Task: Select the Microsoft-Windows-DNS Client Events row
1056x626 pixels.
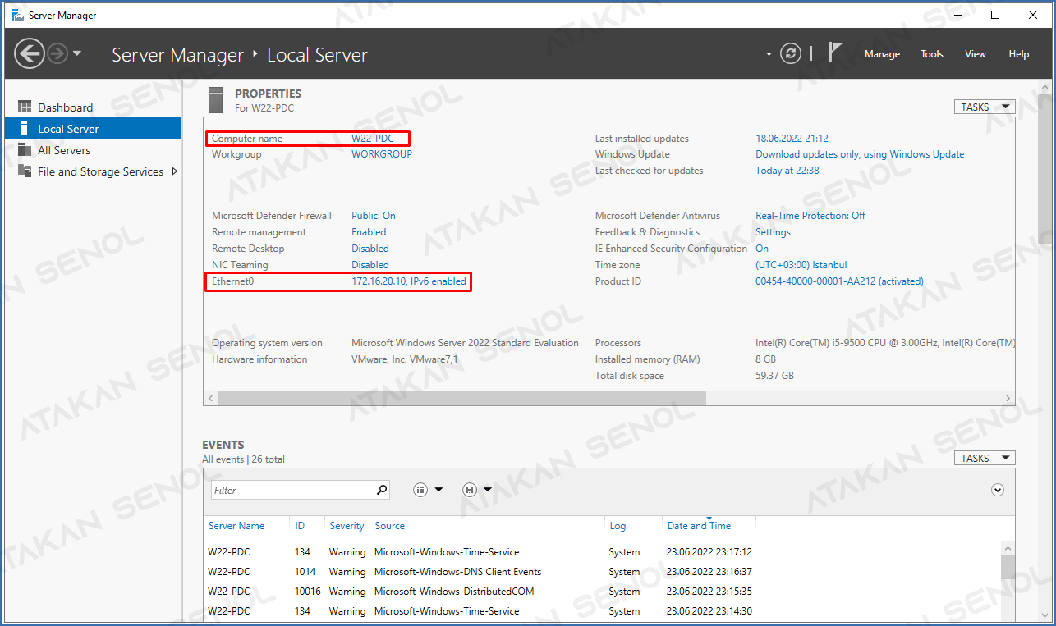Action: coord(602,572)
